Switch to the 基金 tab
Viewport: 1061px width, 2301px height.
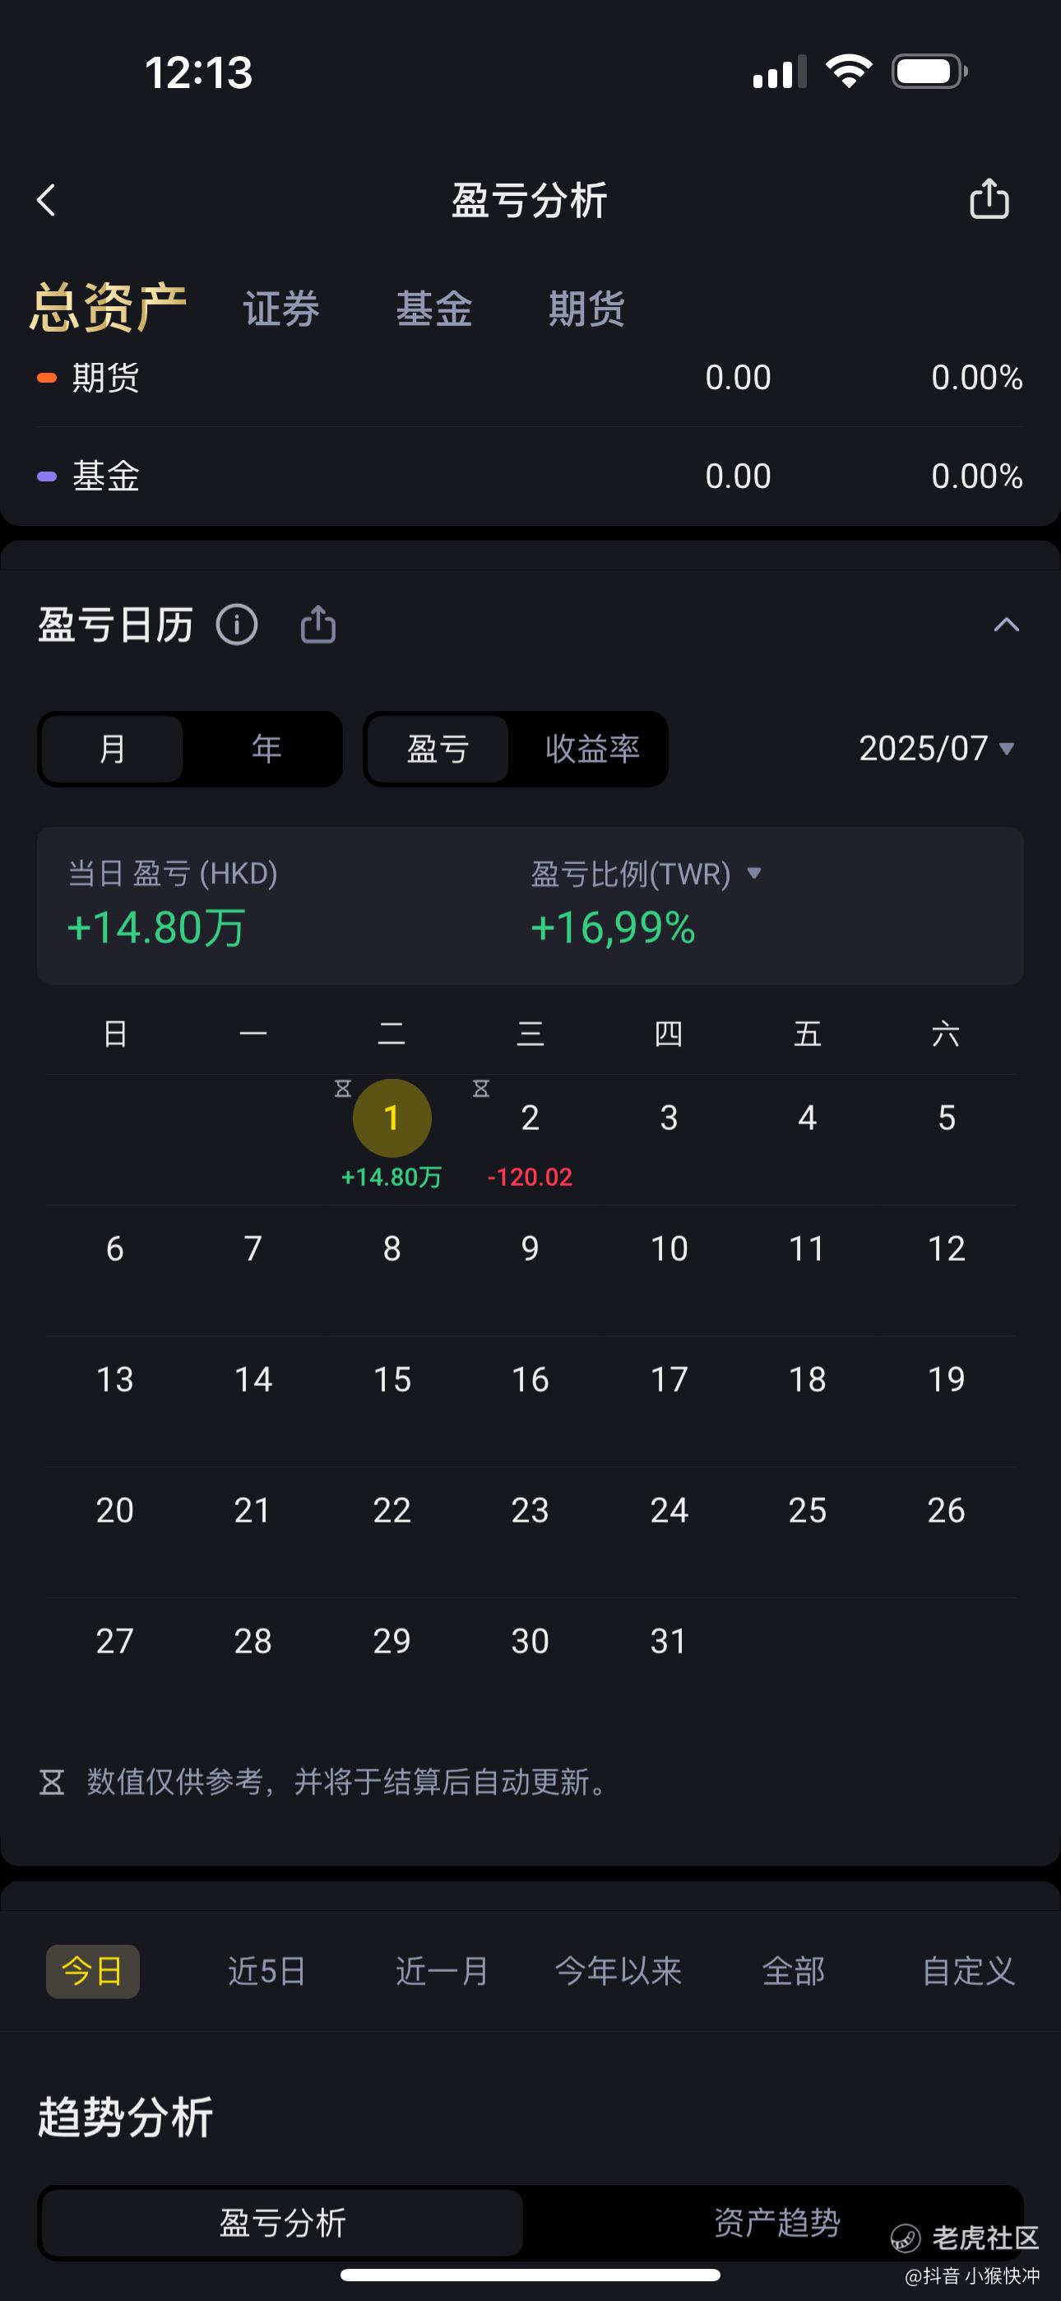pos(434,309)
